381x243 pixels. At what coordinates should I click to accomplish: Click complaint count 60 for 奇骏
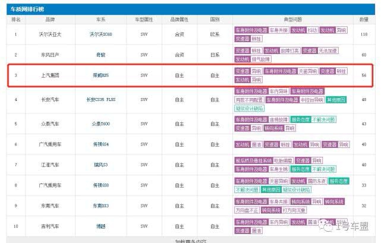(364, 55)
